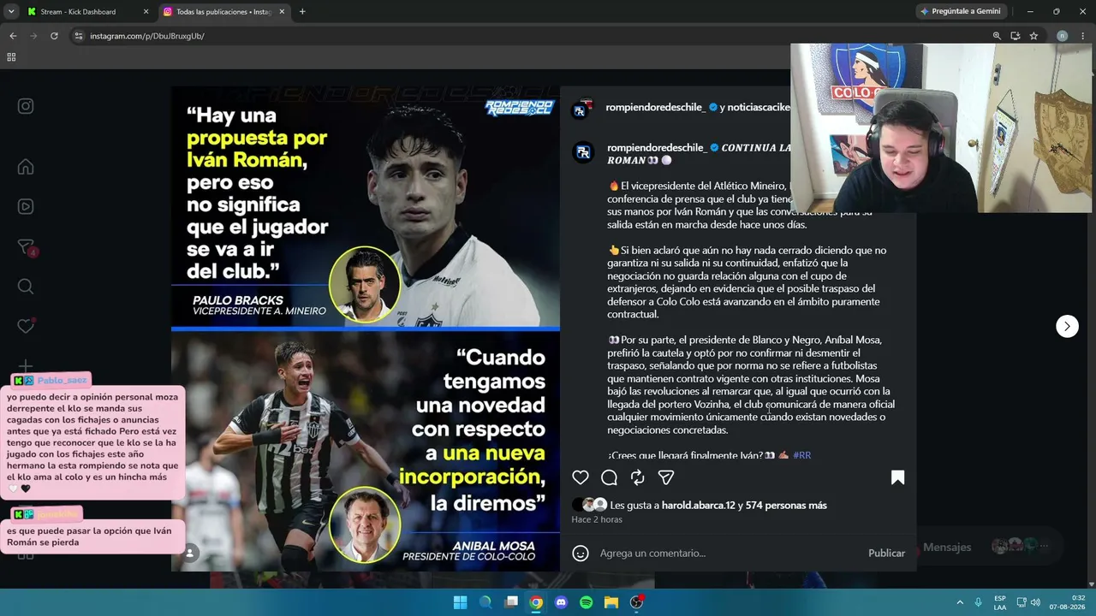Viewport: 1096px width, 616px height.
Task: Close the Instagram browser tab
Action: [282, 12]
